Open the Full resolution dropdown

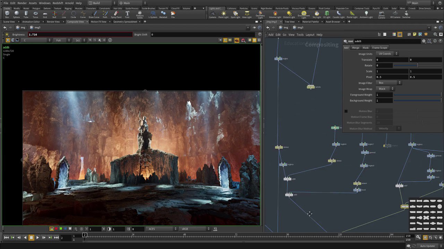[62, 40]
